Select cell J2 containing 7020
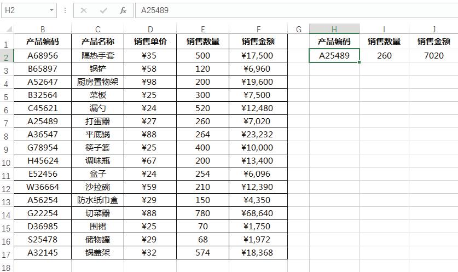The height and width of the screenshot is (272, 458). click(x=434, y=55)
